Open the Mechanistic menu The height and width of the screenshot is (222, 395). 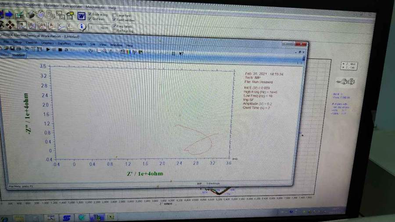click(x=95, y=7)
